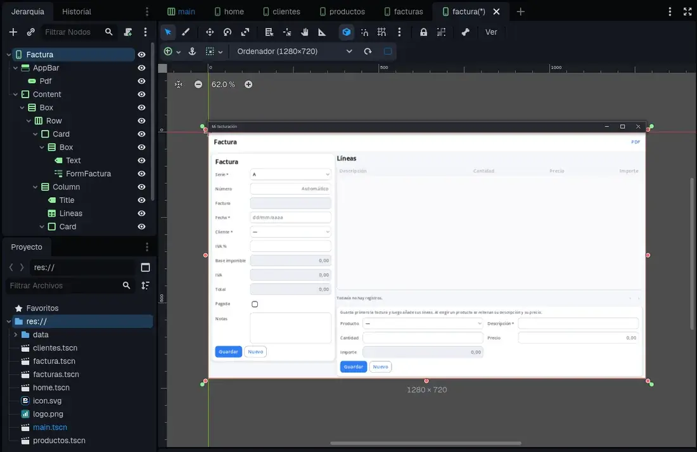Collapse the Content node in hierarchy
Image resolution: width=697 pixels, height=452 pixels.
click(x=16, y=94)
